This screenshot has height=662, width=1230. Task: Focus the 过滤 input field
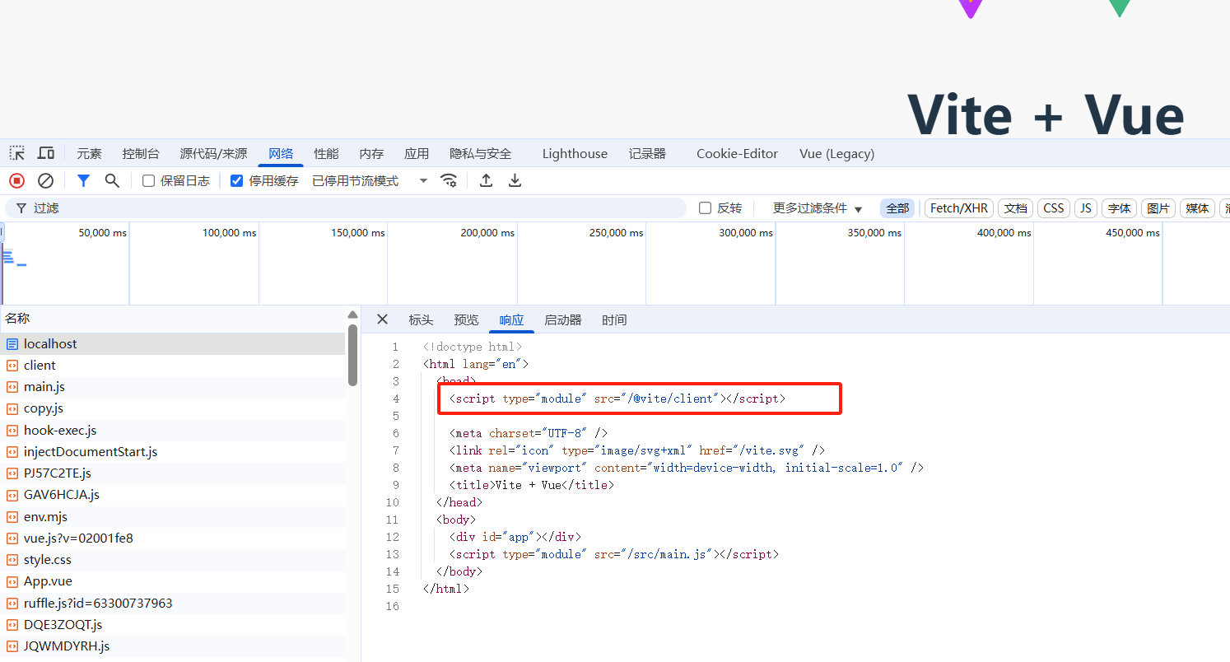tap(346, 208)
